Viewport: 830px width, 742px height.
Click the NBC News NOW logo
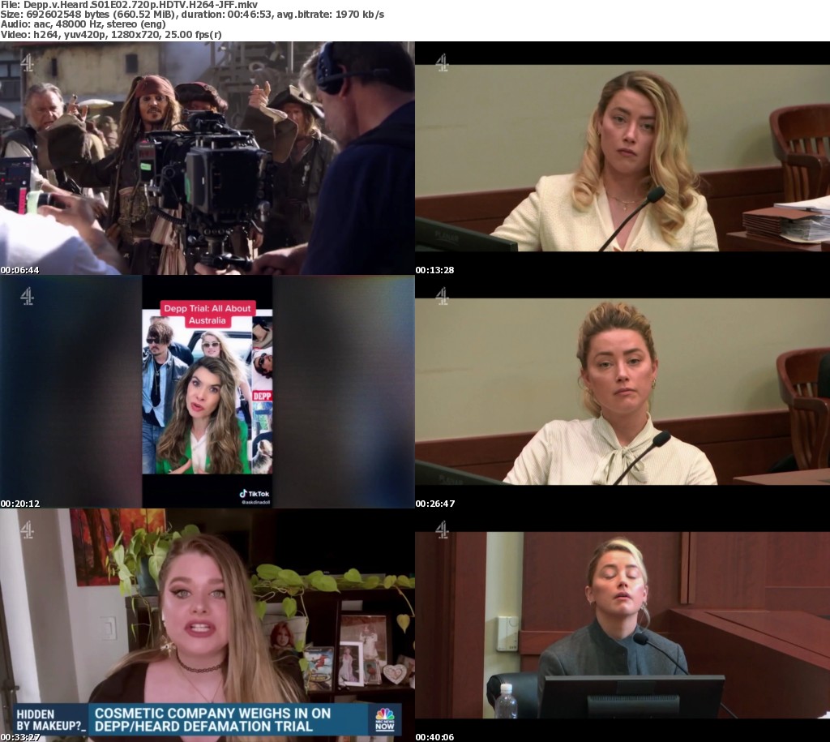point(385,719)
